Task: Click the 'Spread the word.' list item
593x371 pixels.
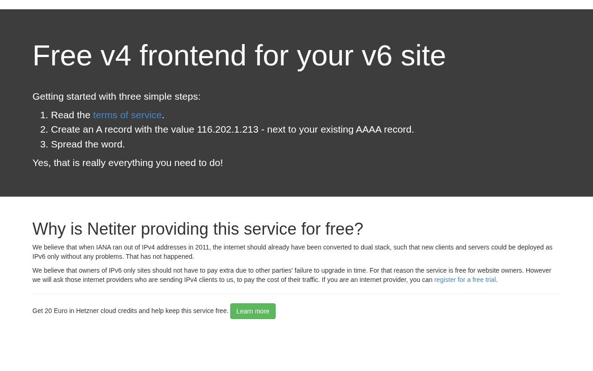Action: tap(88, 144)
